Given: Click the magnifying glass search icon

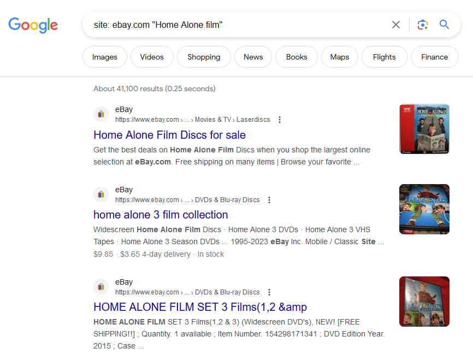Looking at the screenshot, I should click(444, 25).
